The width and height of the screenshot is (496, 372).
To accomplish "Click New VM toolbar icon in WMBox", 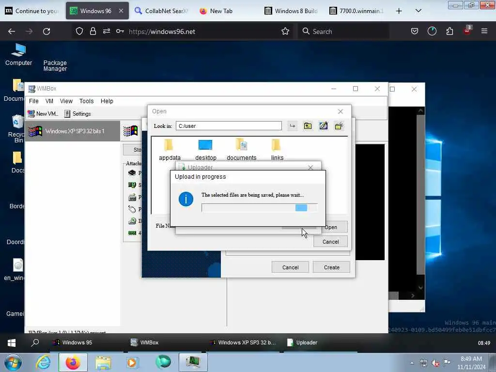I will pos(43,113).
